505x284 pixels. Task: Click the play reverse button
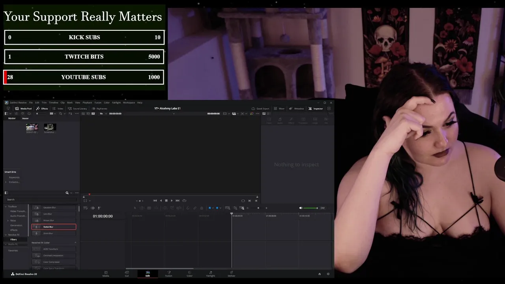(x=161, y=200)
